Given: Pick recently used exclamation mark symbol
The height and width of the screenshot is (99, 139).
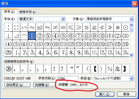Looking at the screenshot, I should click(55, 69).
